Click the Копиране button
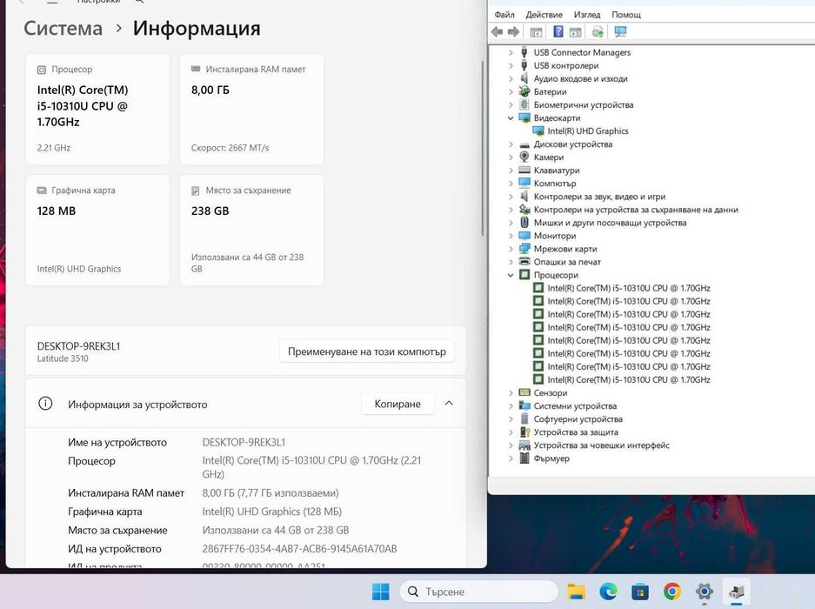Image resolution: width=815 pixels, height=609 pixels. 397,404
